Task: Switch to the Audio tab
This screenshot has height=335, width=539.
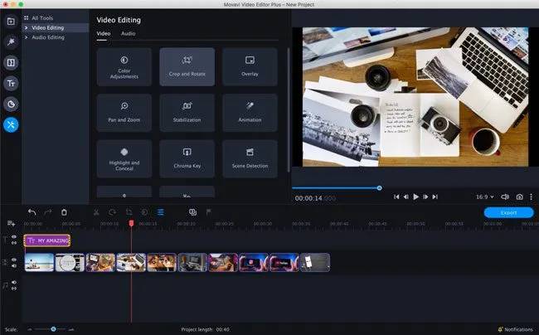Action: point(129,34)
